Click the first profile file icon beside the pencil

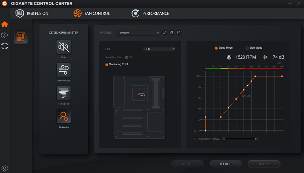coord(172,33)
